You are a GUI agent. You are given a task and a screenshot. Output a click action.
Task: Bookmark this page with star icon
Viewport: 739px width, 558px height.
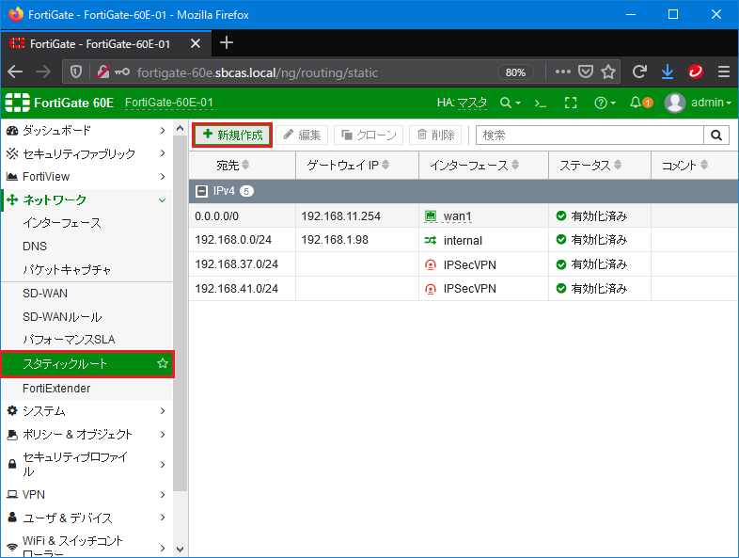pyautogui.click(x=608, y=72)
